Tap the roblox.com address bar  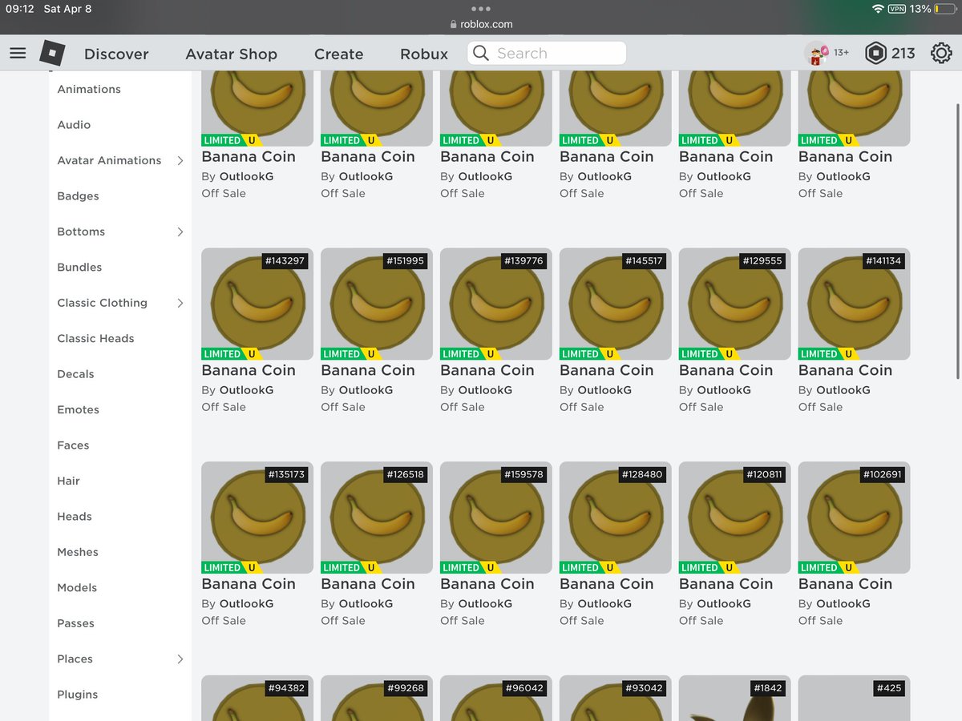tap(481, 24)
